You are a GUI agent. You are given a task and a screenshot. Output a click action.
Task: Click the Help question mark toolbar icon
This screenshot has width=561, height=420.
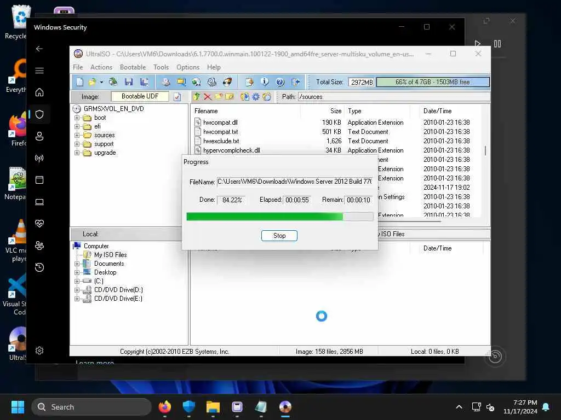(280, 82)
